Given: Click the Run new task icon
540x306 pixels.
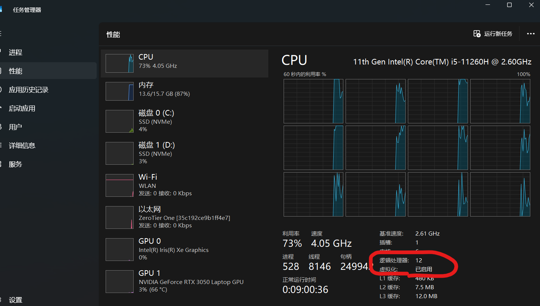Looking at the screenshot, I should 477,34.
